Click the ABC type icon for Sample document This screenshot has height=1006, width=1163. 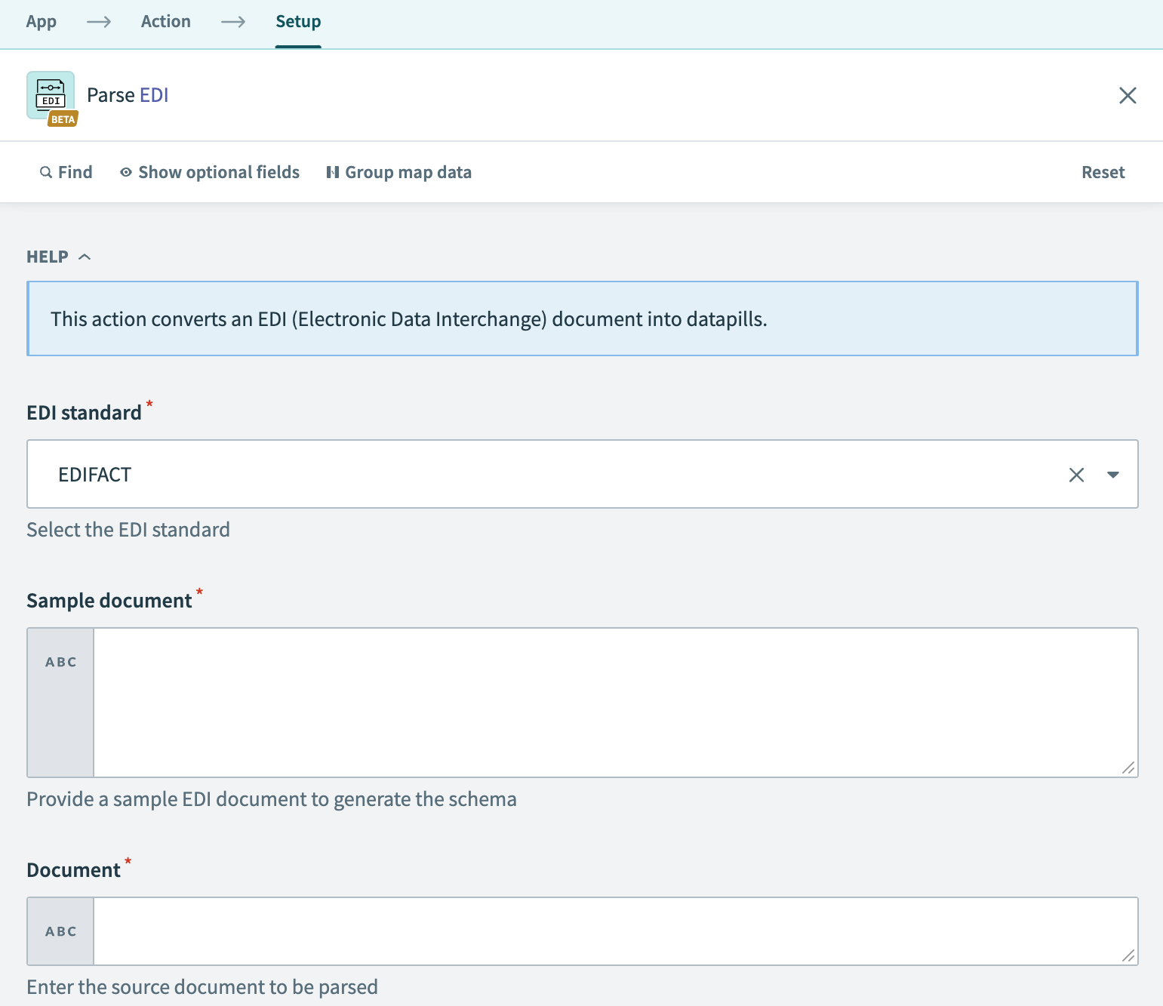click(61, 662)
